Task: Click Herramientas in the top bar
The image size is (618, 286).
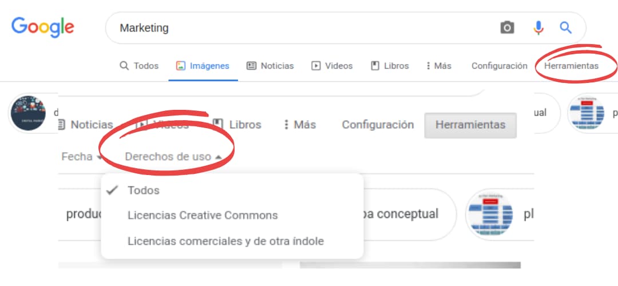Action: 571,66
